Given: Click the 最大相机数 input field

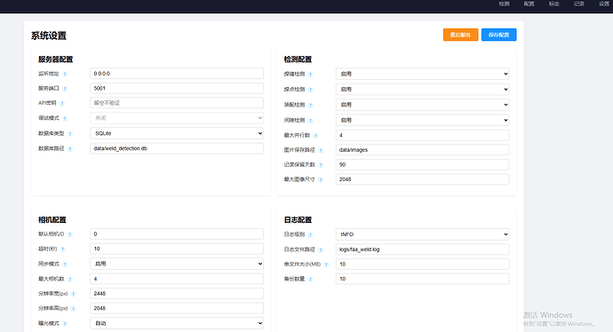Looking at the screenshot, I should 177,279.
